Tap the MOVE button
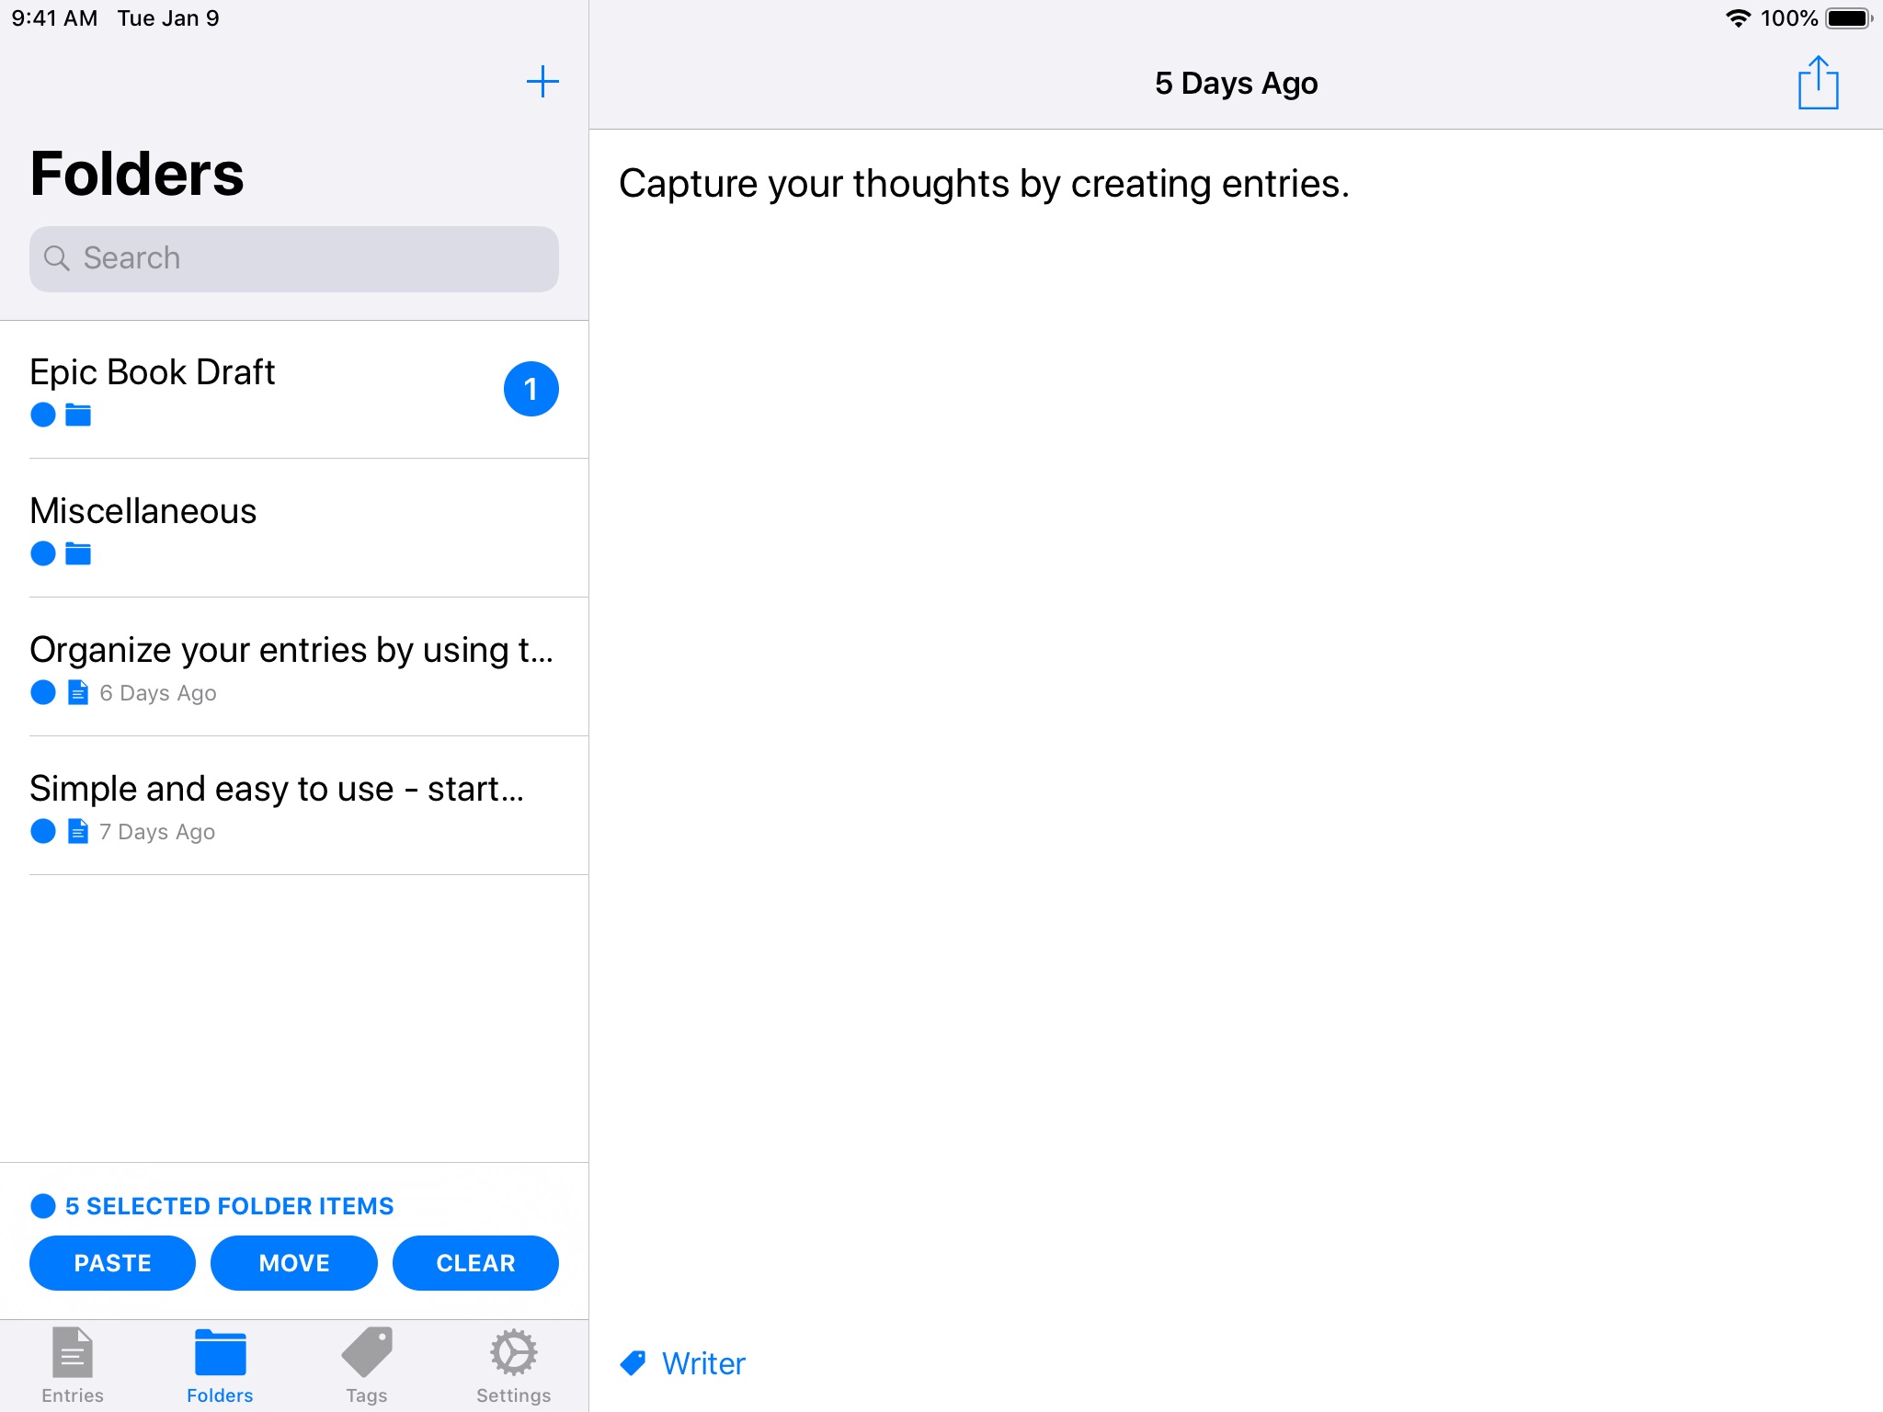This screenshot has width=1883, height=1412. click(293, 1264)
